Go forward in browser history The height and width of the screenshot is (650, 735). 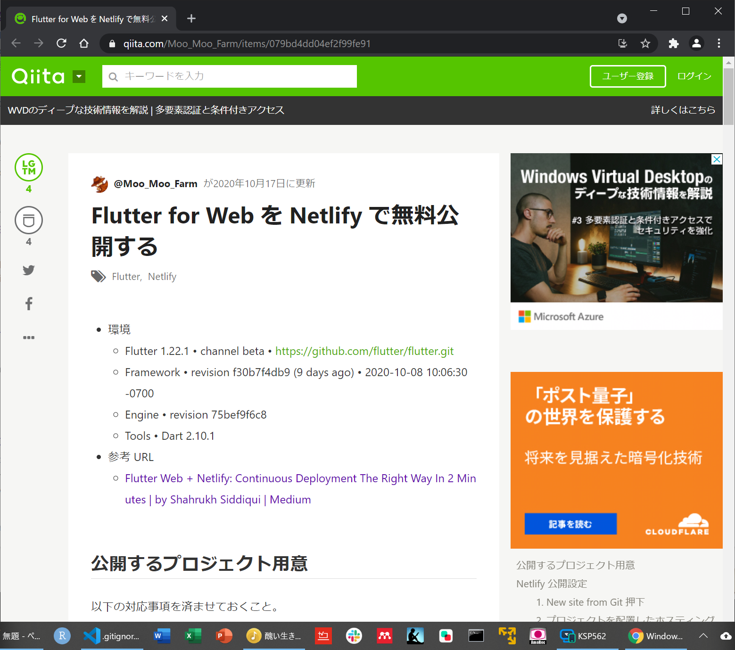pos(39,43)
